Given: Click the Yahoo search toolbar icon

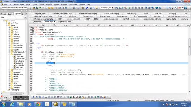Looking at the screenshot, I should pos(179,8).
